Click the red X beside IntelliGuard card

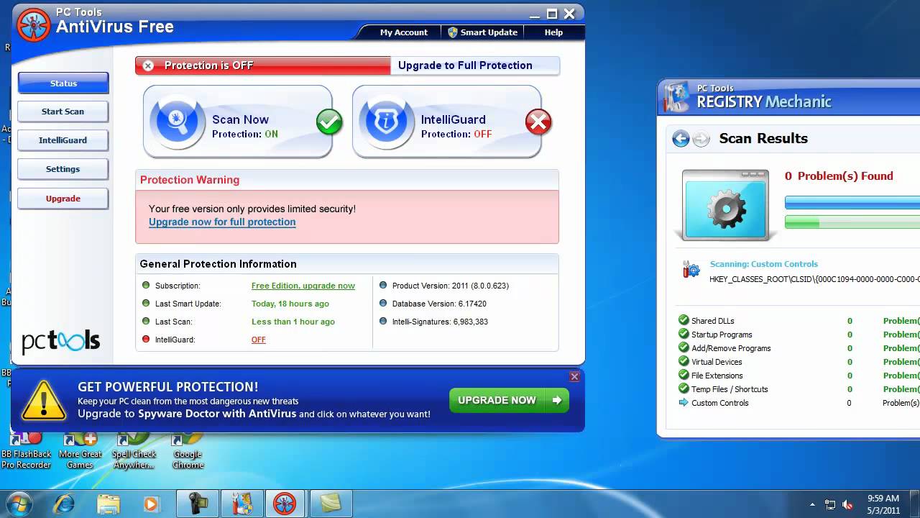pyautogui.click(x=538, y=122)
